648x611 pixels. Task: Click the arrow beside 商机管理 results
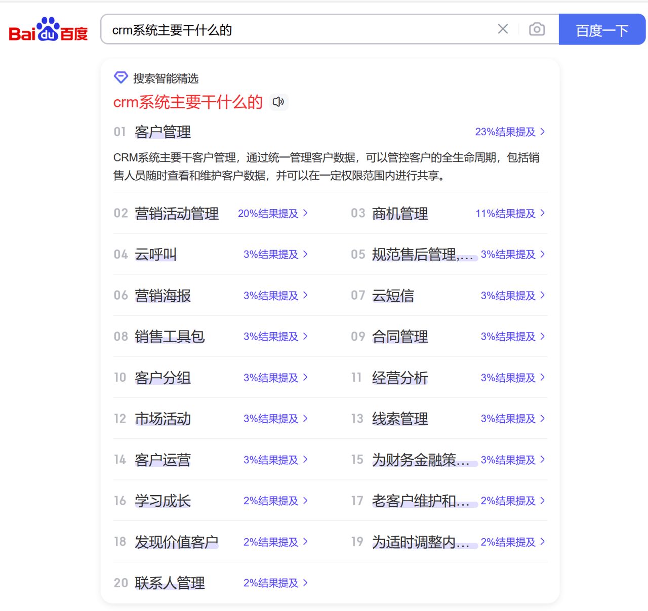tap(542, 213)
